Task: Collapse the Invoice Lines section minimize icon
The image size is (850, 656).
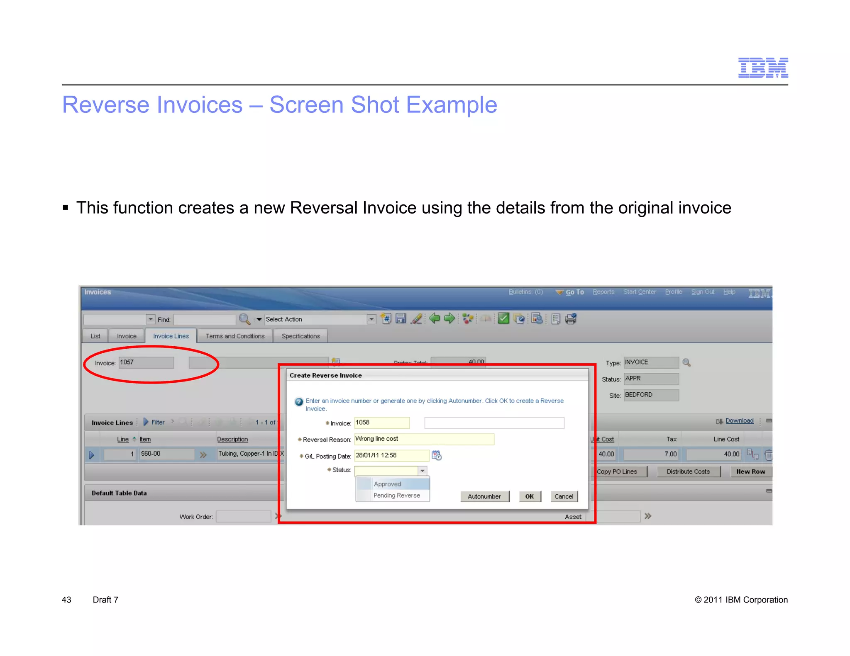Action: coord(769,420)
